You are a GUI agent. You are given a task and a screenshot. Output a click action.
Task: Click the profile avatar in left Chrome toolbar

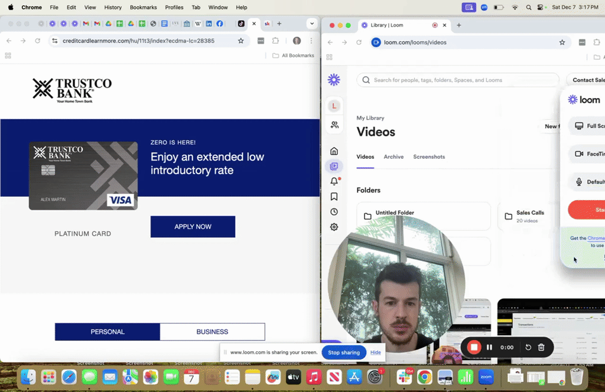(297, 41)
